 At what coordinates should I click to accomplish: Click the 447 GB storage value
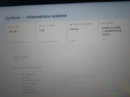[x=13, y=32]
